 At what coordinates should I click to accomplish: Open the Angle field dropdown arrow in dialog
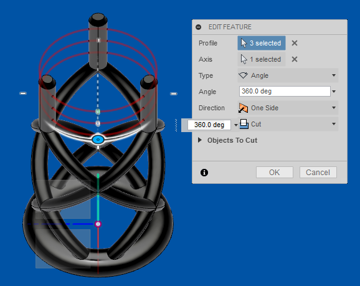334,92
